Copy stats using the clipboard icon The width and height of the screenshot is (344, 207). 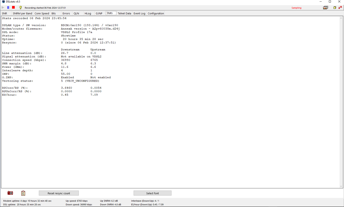click(23, 193)
